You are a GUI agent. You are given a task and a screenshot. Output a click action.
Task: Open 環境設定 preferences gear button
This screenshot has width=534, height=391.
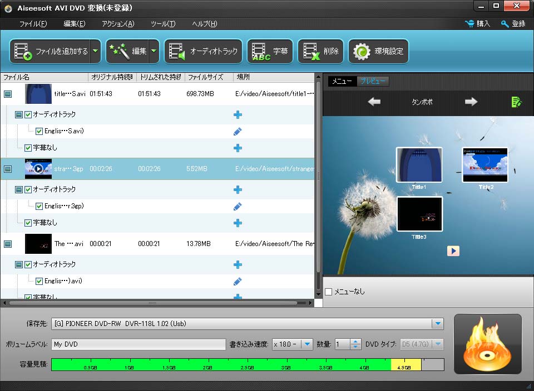point(378,52)
